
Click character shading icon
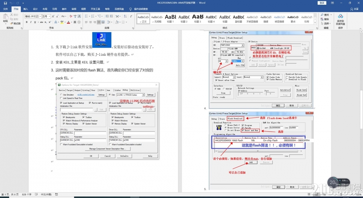point(75,22)
